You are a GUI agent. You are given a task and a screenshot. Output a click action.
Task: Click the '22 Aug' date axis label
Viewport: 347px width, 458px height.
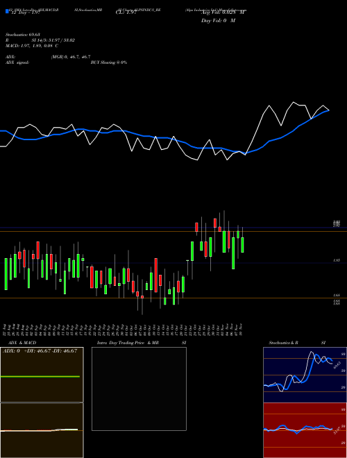pyautogui.click(x=5, y=330)
